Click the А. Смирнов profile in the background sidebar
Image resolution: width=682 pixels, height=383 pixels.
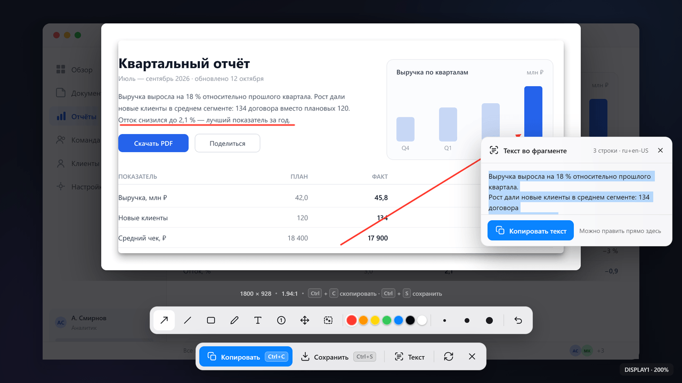click(x=82, y=322)
